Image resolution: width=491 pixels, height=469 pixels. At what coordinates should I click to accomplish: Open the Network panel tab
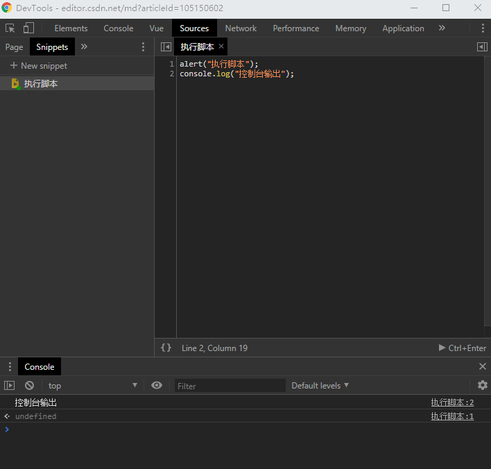pos(241,28)
